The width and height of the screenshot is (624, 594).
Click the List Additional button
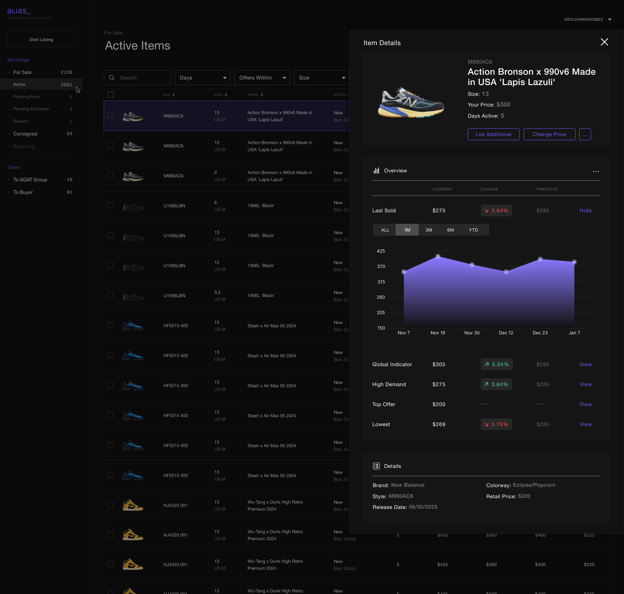pyautogui.click(x=494, y=134)
